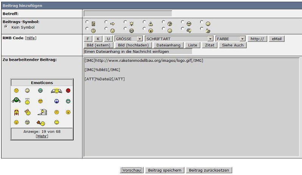The width and height of the screenshot is (302, 175).
Task: Insert the blue shocked face emoticon
Action: tap(56, 101)
